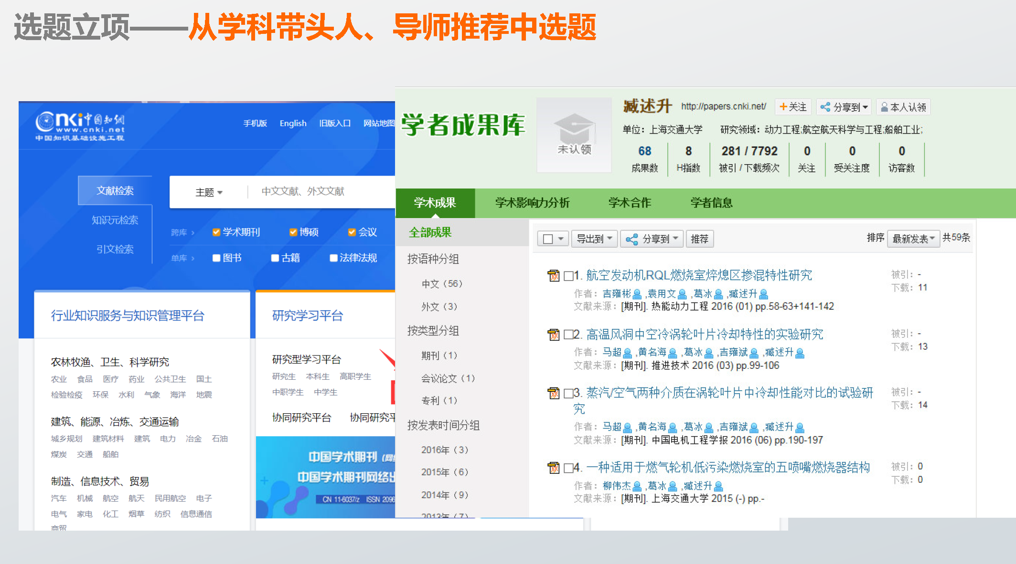Tick checkbox for result 4 五喷嘴燃烧器

[x=568, y=468]
